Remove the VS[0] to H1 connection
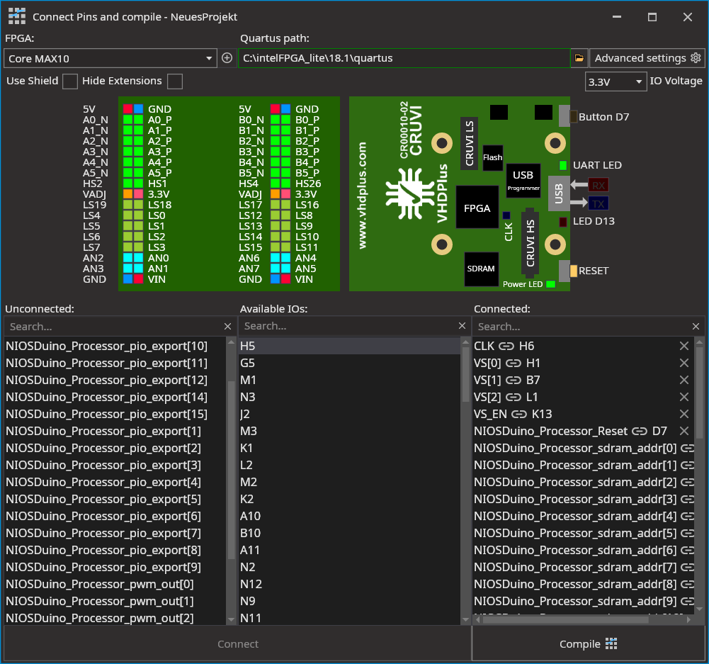 (684, 364)
